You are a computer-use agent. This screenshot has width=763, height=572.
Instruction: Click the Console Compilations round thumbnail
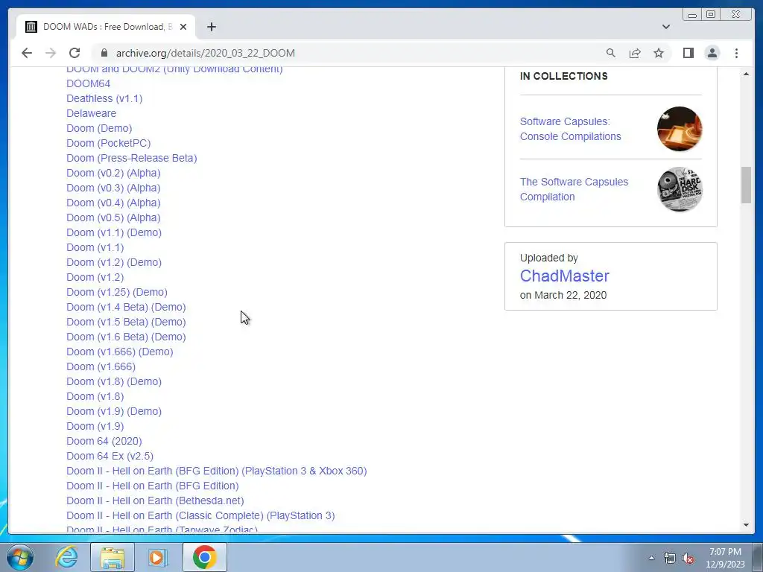[x=680, y=129]
